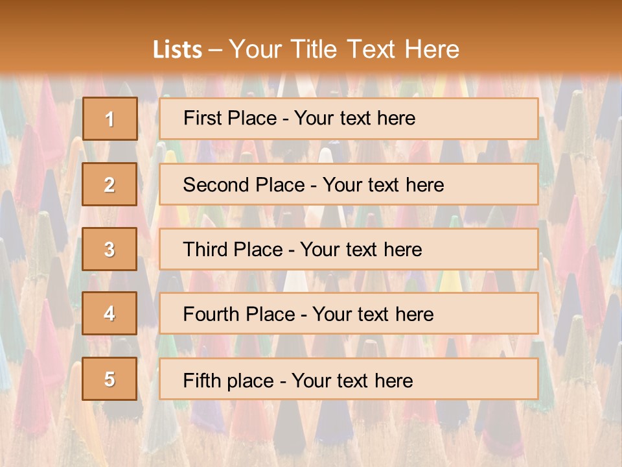
Task: Click the 'Third Place - Your text here' box
Action: tap(349, 249)
